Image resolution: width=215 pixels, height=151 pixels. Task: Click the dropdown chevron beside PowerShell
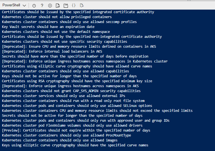pyautogui.click(x=24, y=5)
